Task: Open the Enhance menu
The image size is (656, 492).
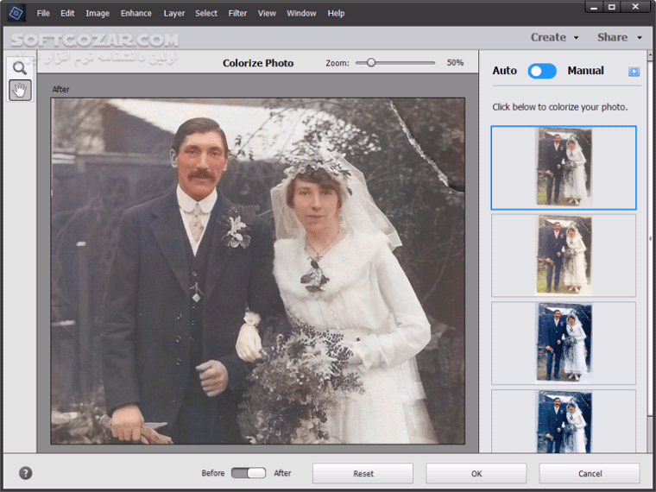Action: 136,14
